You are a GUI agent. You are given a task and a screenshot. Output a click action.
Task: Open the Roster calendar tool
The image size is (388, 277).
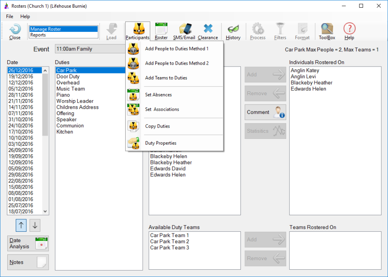click(x=161, y=31)
